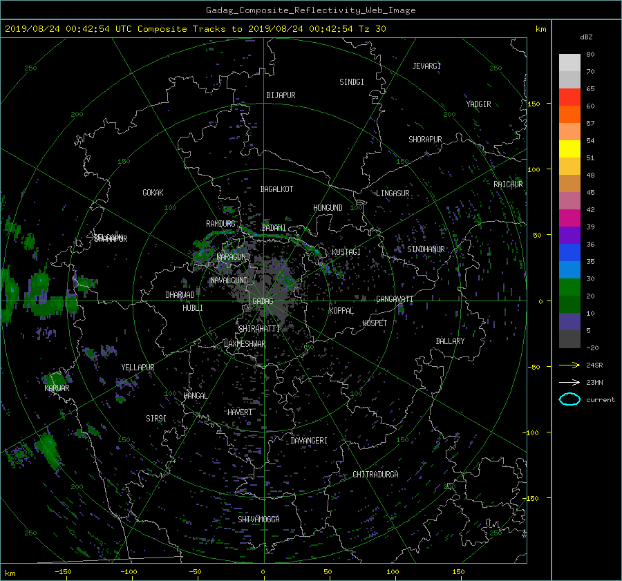Select the DHARWAD label

click(180, 295)
